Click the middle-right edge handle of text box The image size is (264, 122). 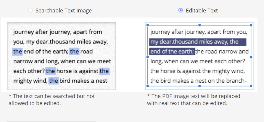251,57
